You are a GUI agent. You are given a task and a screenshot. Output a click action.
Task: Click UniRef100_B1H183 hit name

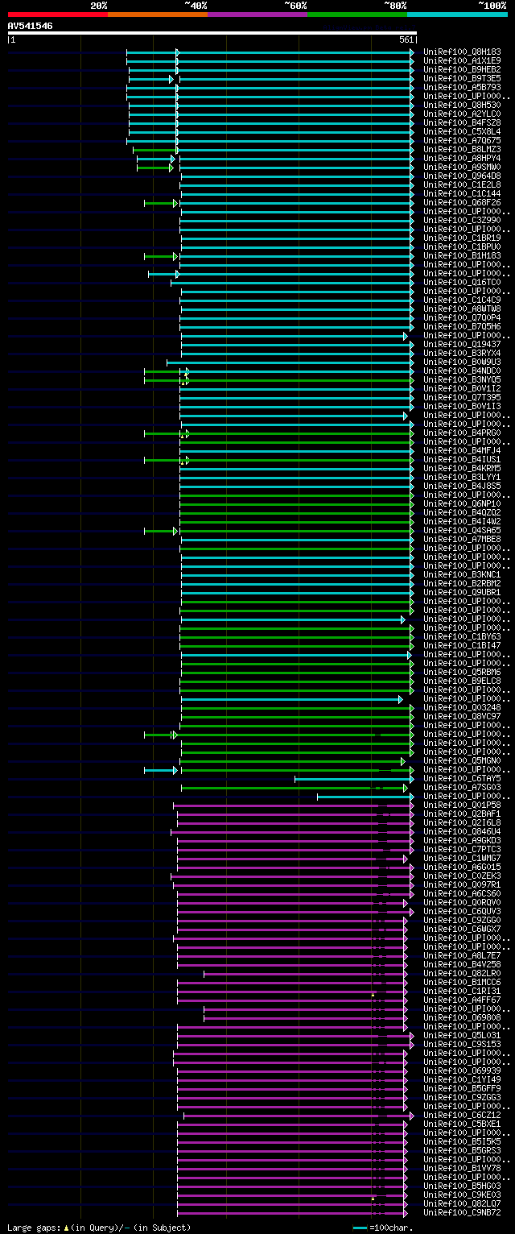click(463, 255)
